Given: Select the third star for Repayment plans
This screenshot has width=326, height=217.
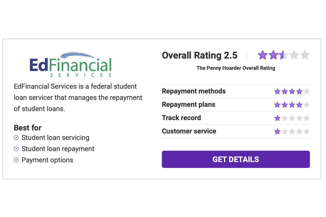Looking at the screenshot, I should (x=292, y=105).
